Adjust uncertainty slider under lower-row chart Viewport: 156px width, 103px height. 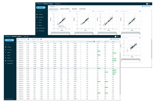coord(140,60)
